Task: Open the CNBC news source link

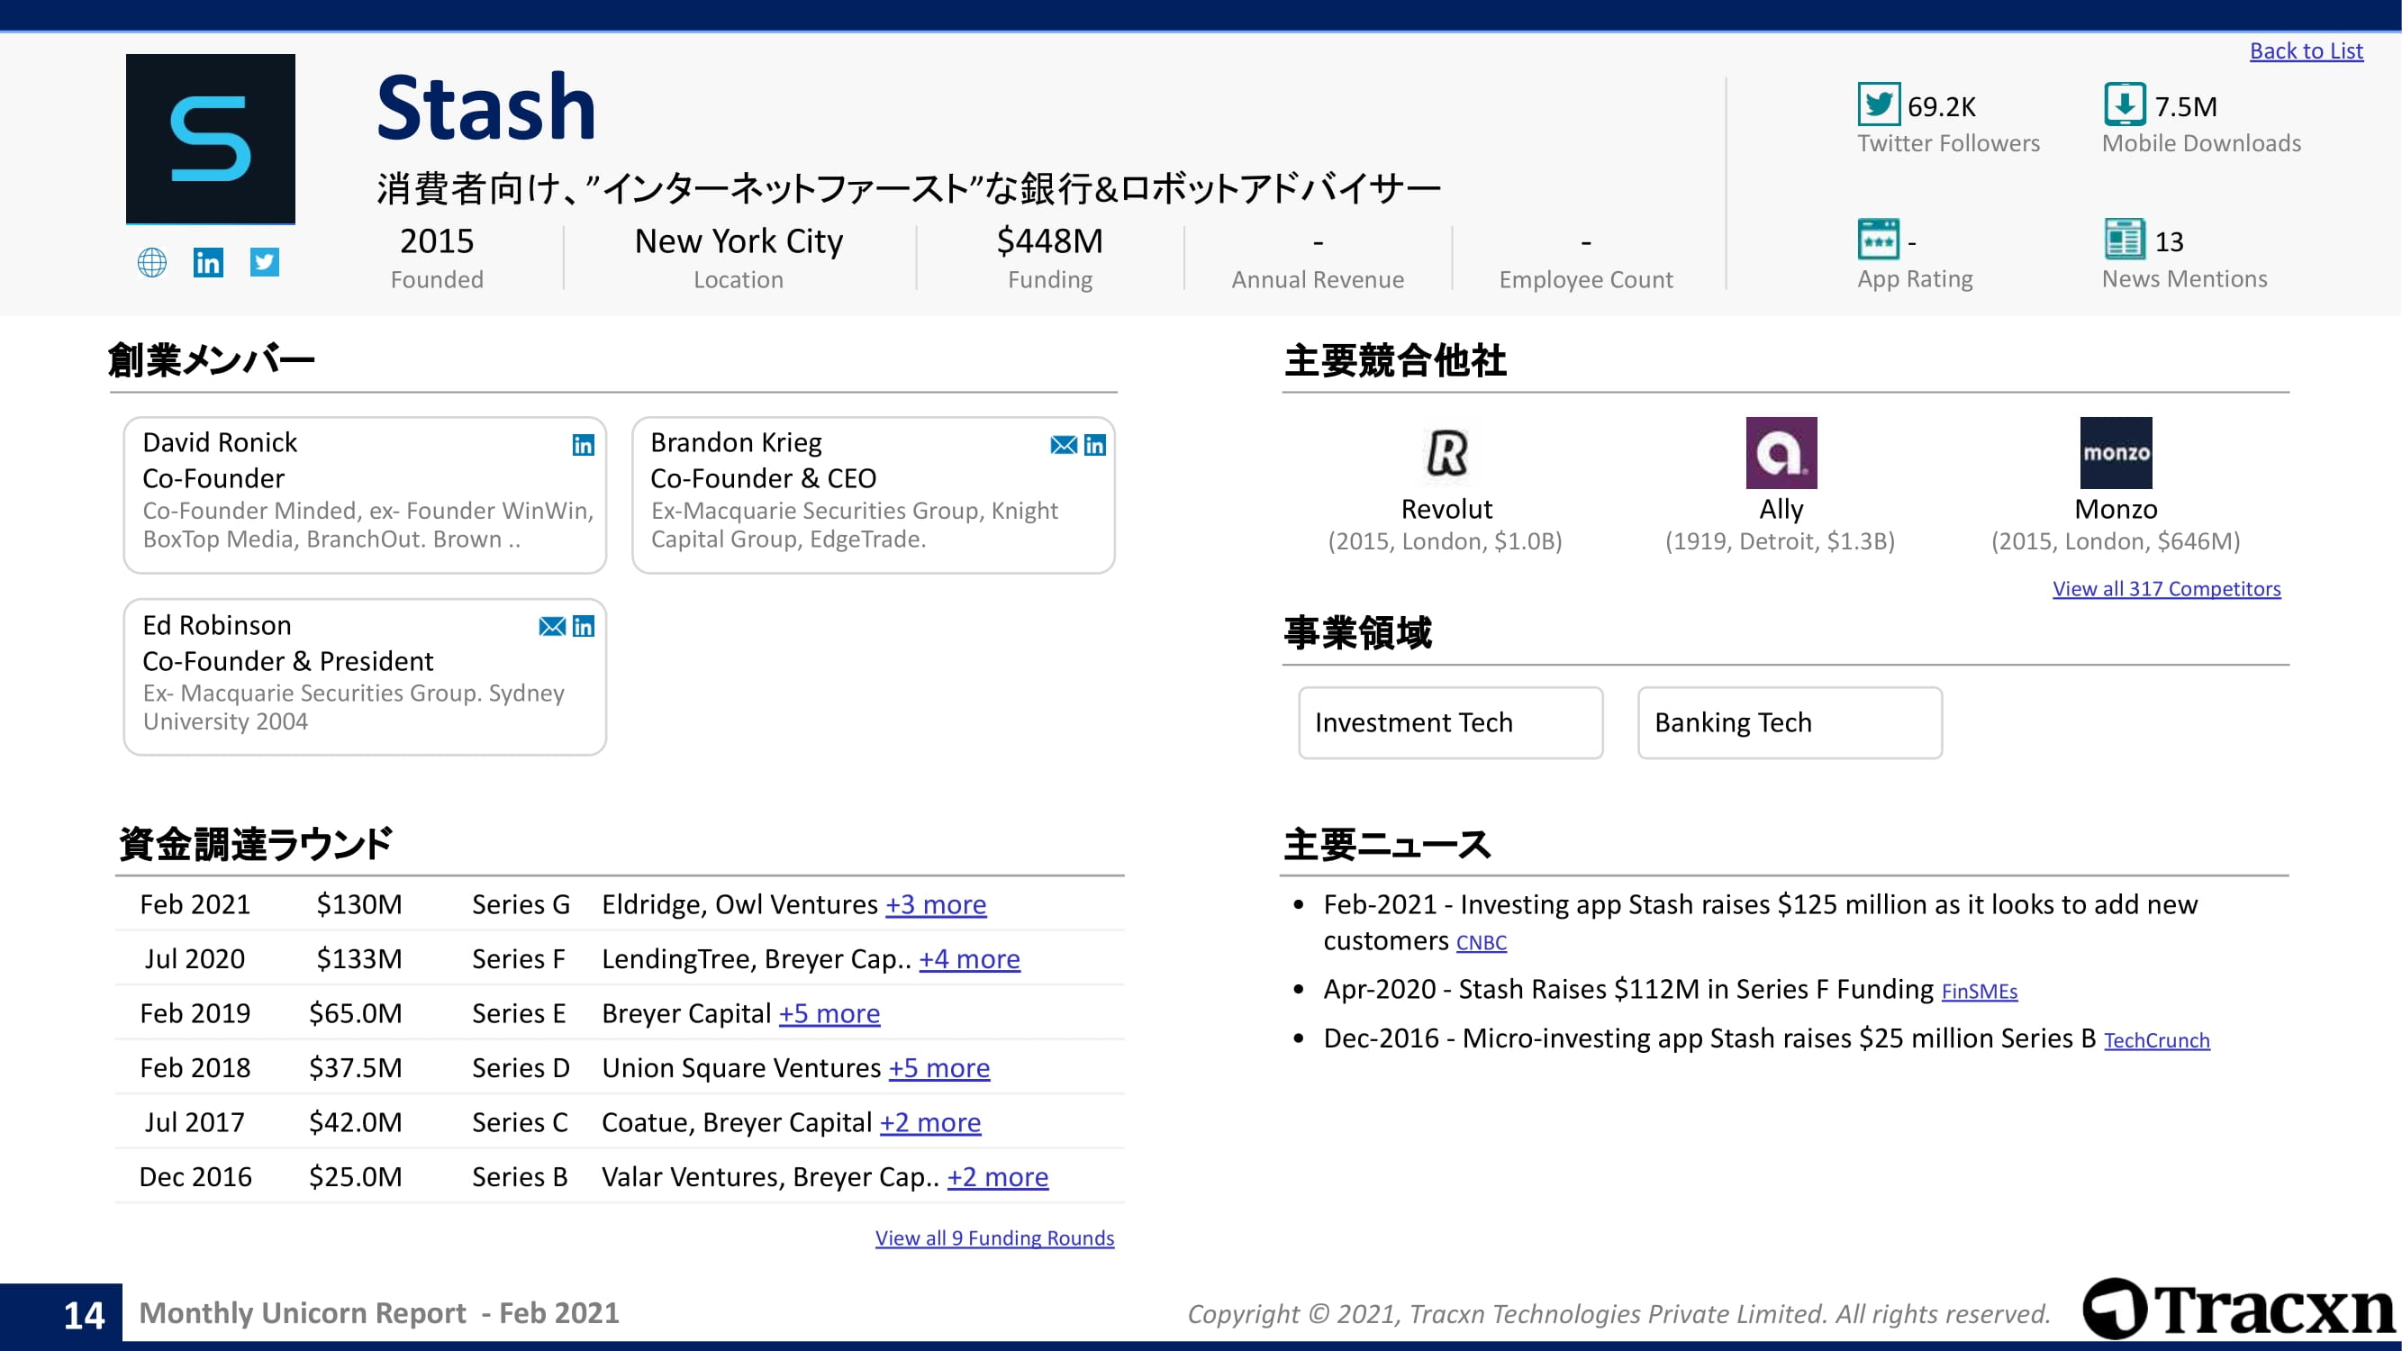Action: click(1481, 943)
